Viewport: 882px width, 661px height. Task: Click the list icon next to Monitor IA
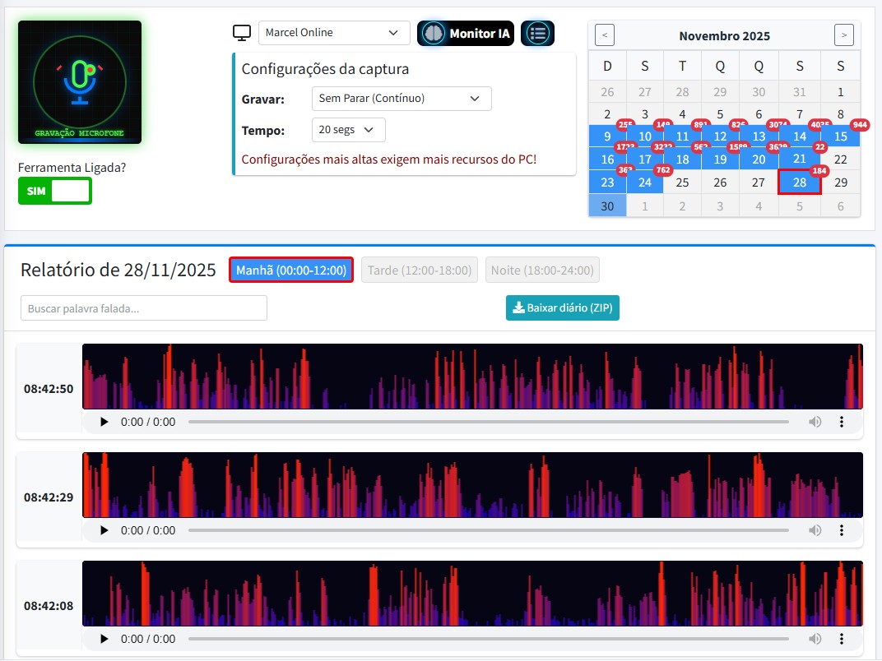click(537, 34)
